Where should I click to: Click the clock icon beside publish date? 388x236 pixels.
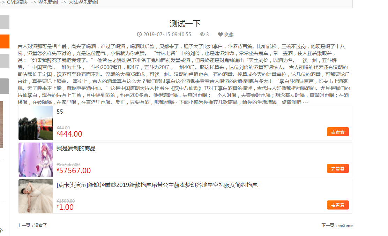tap(140, 34)
